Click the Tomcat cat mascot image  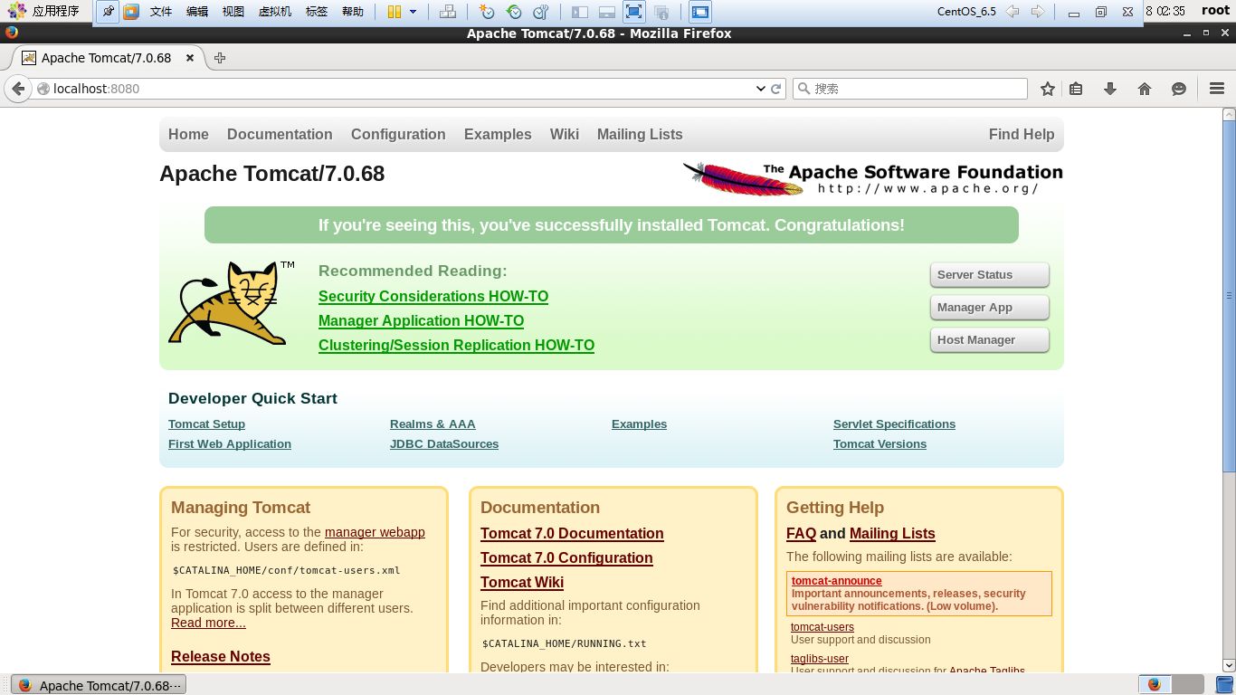click(232, 303)
